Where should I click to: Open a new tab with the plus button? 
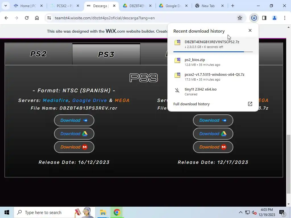[232, 6]
